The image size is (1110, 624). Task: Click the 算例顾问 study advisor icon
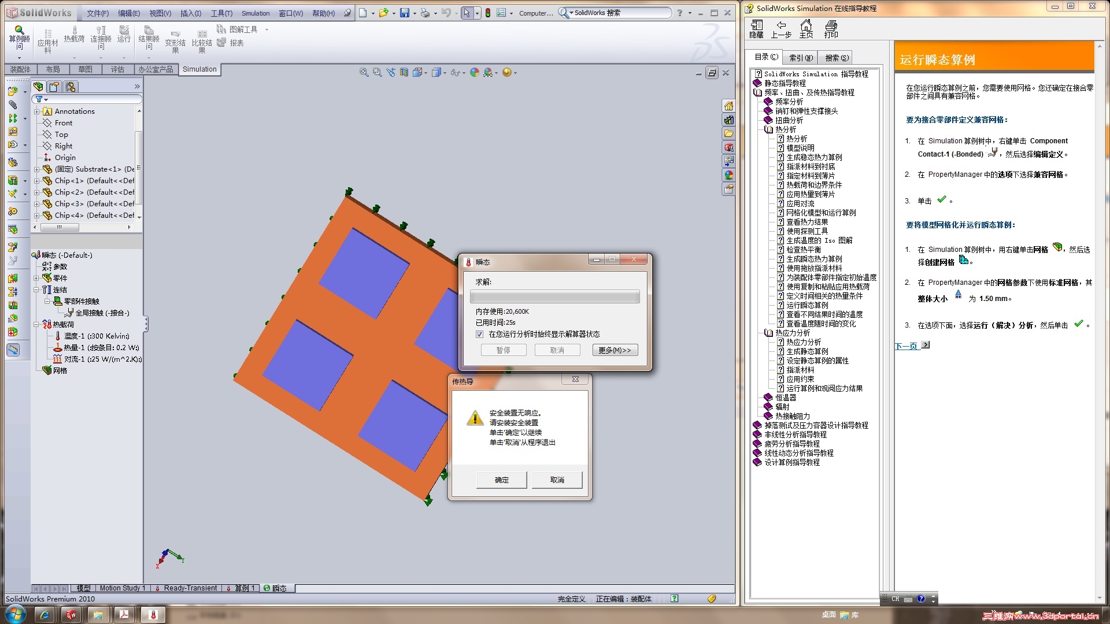[x=19, y=31]
